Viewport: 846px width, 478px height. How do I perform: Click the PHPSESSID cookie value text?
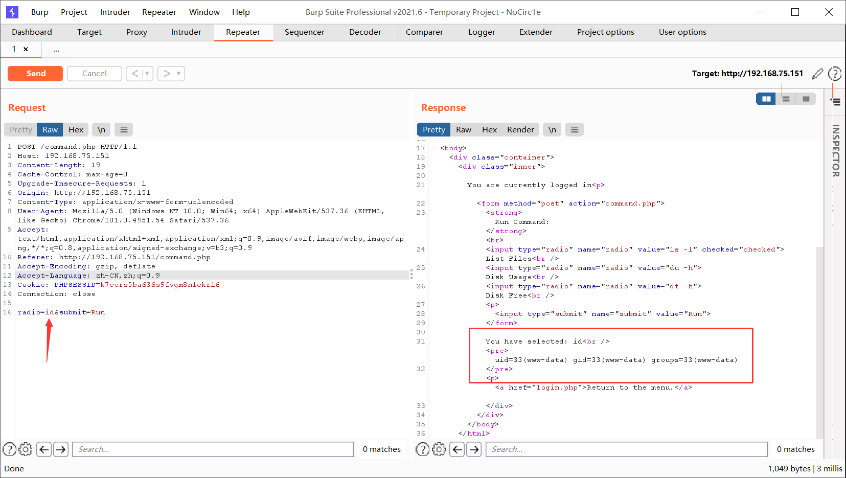tap(160, 285)
